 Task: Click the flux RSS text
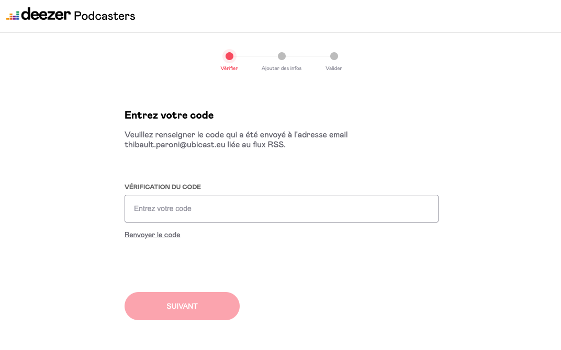pos(268,145)
